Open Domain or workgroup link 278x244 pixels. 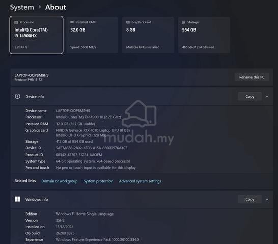pos(60,181)
